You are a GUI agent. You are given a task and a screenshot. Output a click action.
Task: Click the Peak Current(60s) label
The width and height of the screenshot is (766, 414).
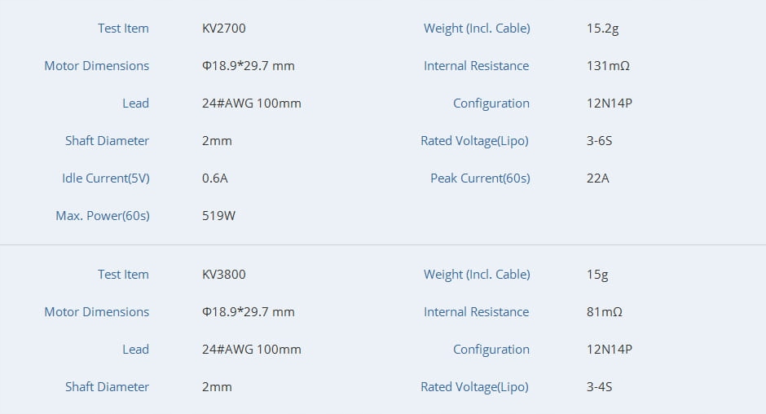pyautogui.click(x=480, y=178)
